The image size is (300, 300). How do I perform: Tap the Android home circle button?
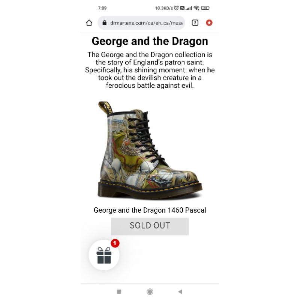[150, 292]
